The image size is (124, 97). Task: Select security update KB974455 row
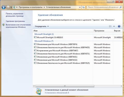click(63, 47)
